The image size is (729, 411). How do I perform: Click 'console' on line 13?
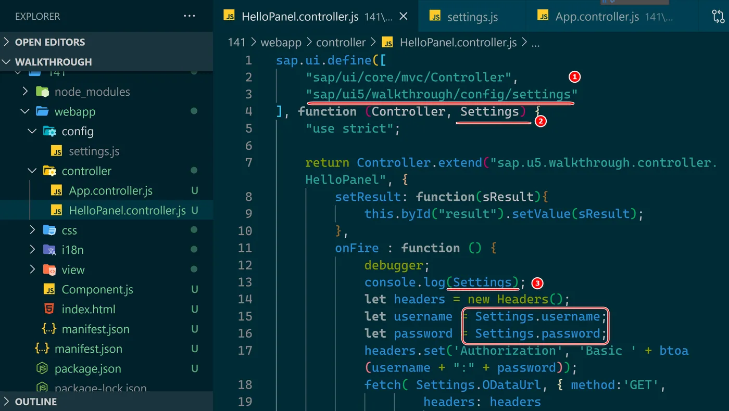tap(390, 282)
